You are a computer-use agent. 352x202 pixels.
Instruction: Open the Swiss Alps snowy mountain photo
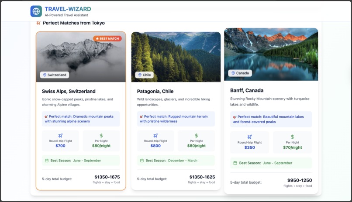point(81,57)
